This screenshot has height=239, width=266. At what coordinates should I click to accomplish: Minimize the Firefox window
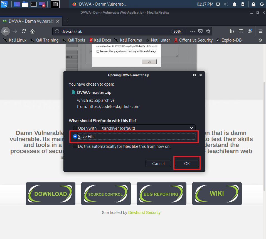pos(252,13)
